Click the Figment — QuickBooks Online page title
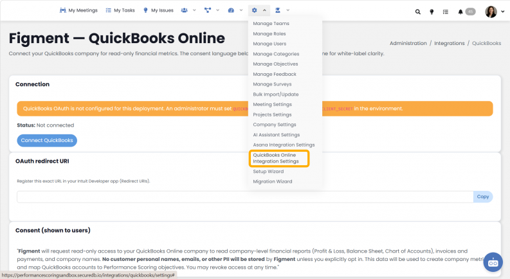510x279 pixels. [117, 39]
